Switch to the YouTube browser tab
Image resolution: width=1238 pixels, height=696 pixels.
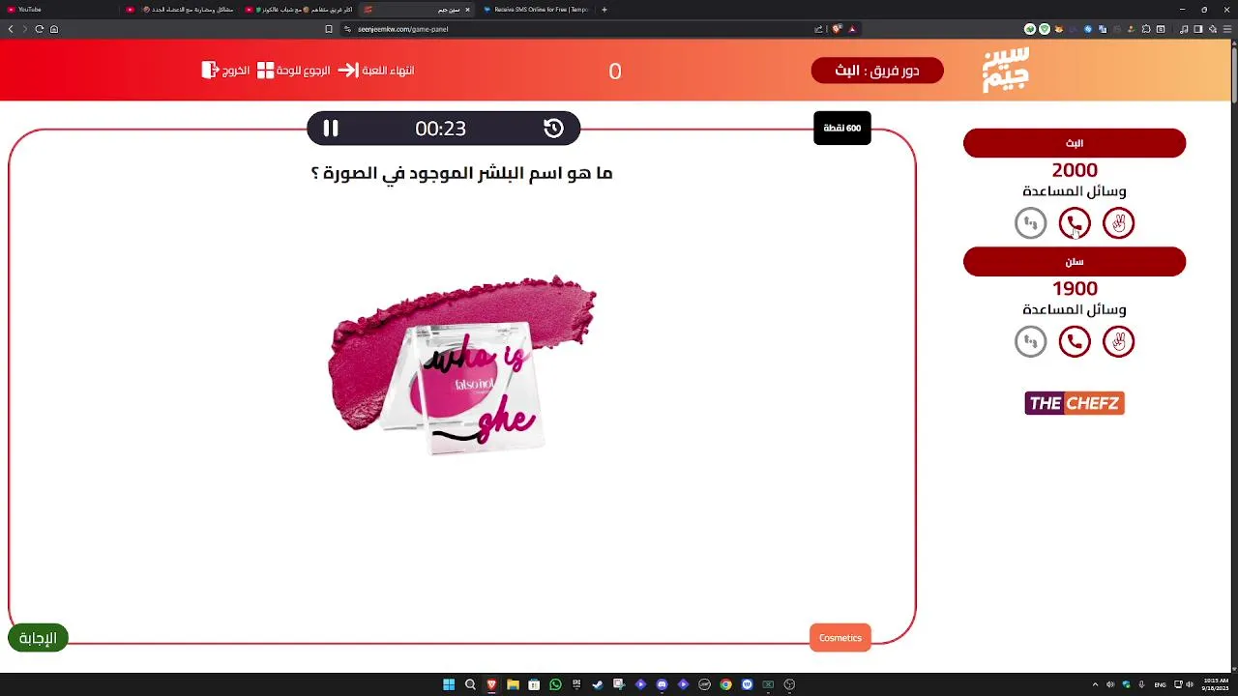pyautogui.click(x=60, y=10)
